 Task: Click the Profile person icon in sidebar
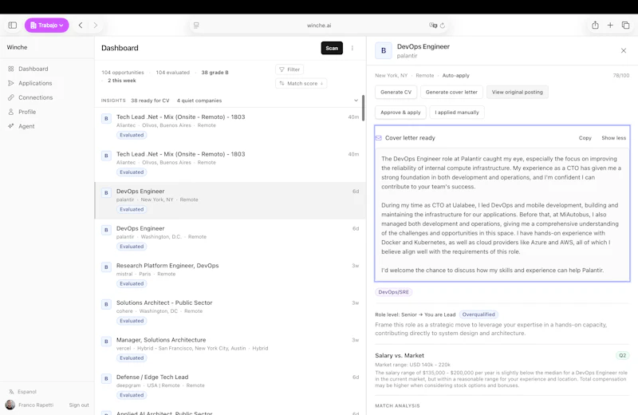pos(11,112)
